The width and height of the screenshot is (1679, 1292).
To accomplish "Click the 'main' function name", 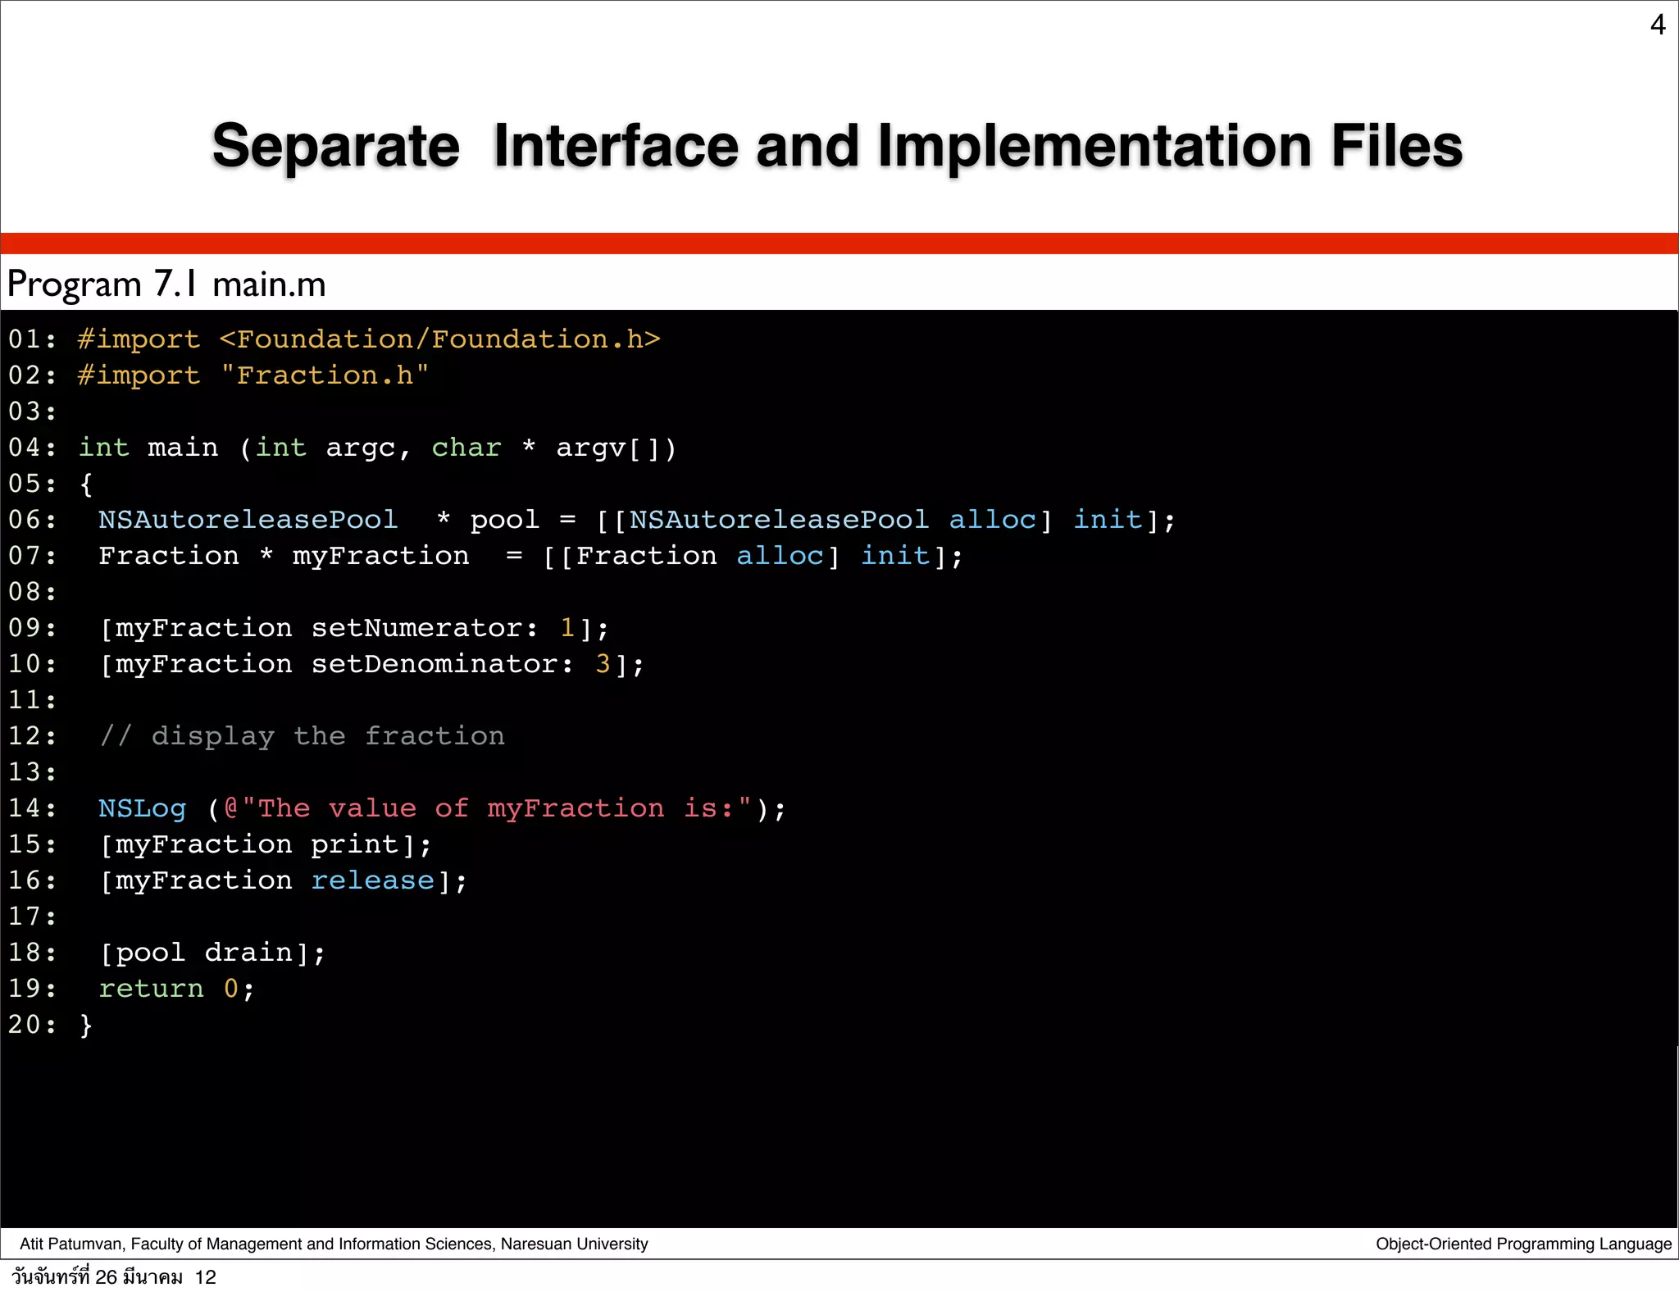I will (183, 448).
